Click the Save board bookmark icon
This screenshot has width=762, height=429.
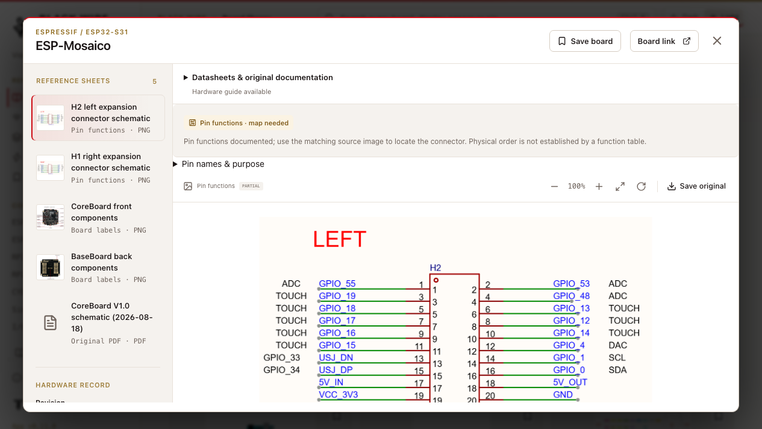point(562,41)
